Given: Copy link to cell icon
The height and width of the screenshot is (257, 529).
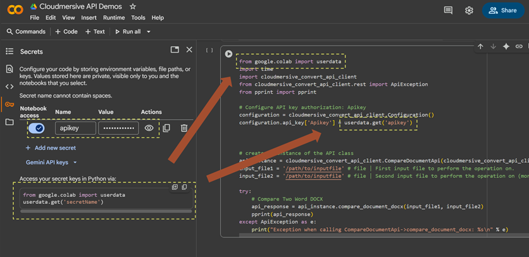Looking at the screenshot, I should click(519, 47).
